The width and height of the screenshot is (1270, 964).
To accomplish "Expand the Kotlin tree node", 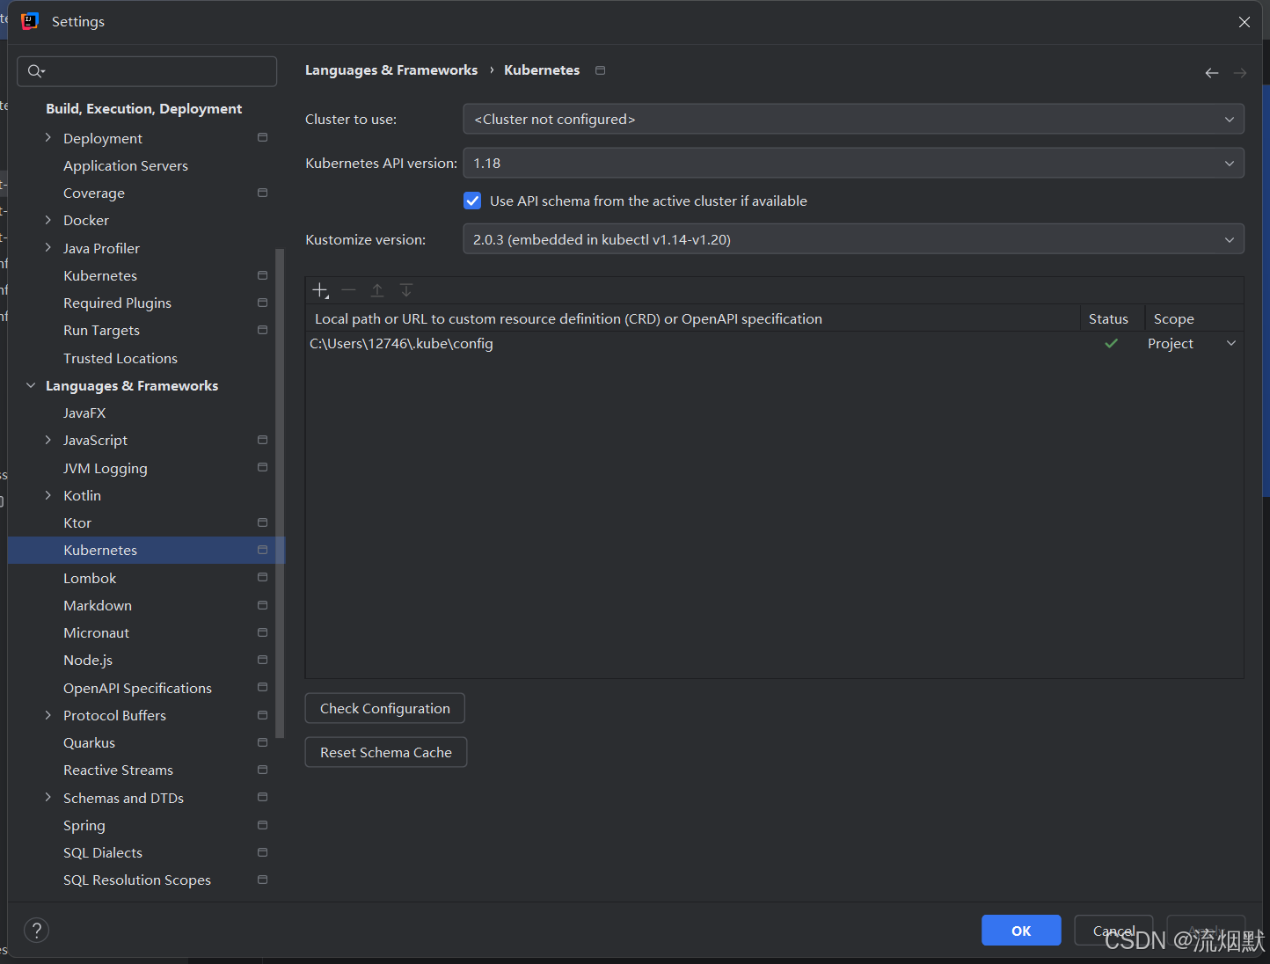I will 48,495.
